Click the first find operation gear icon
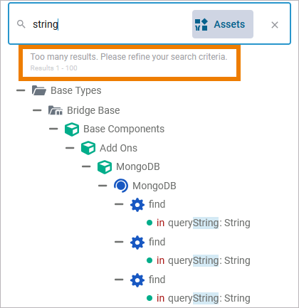Viewport: 299px width, 308px height. [x=137, y=205]
